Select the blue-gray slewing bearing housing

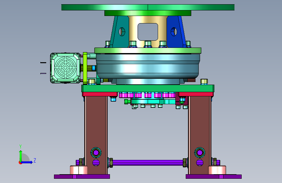pyautogui.click(x=148, y=66)
